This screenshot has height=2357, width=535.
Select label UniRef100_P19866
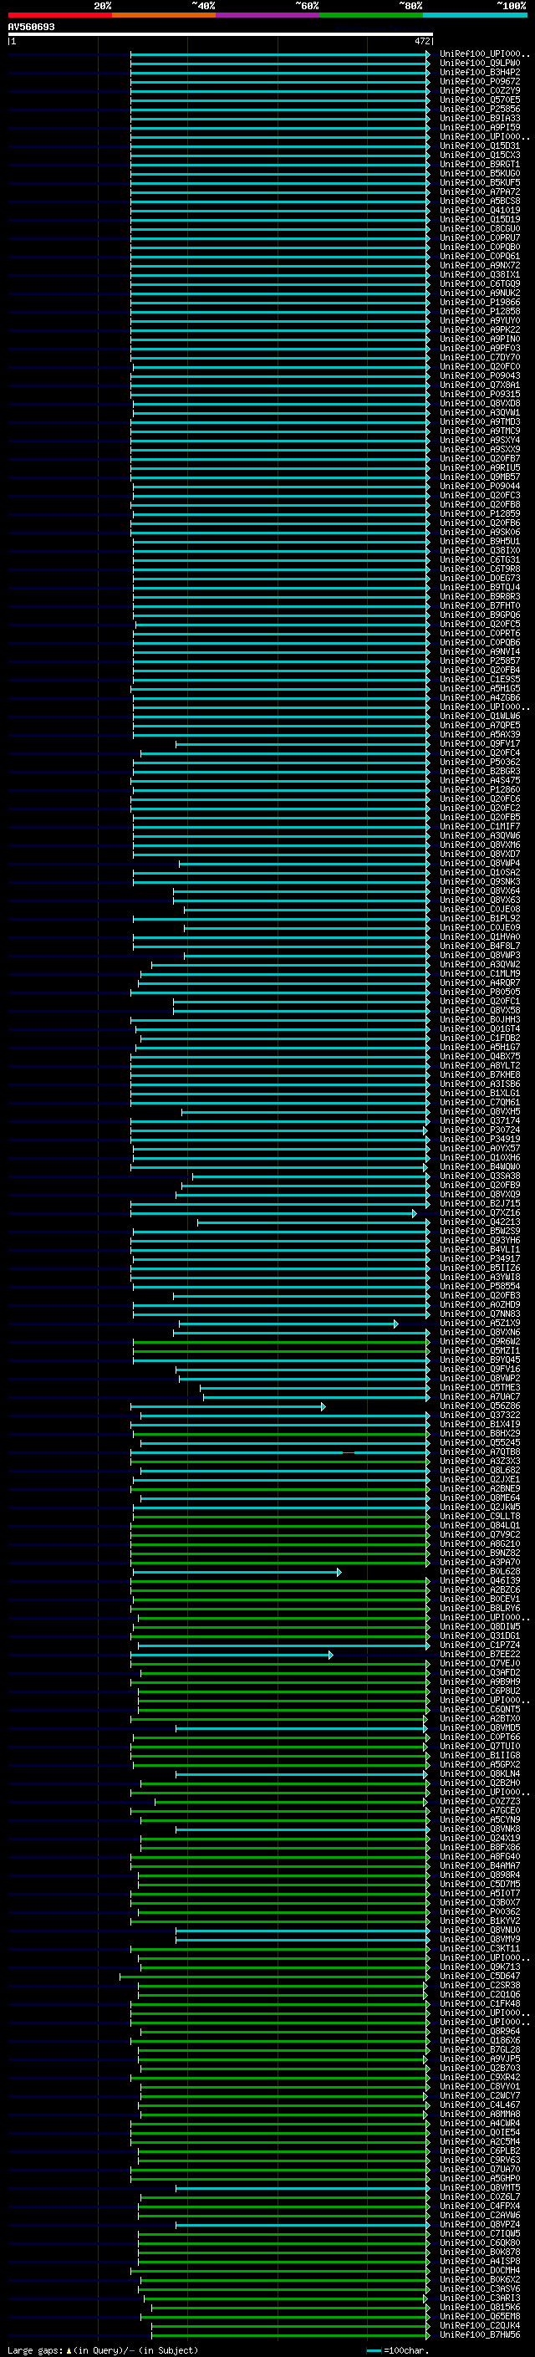tap(480, 302)
